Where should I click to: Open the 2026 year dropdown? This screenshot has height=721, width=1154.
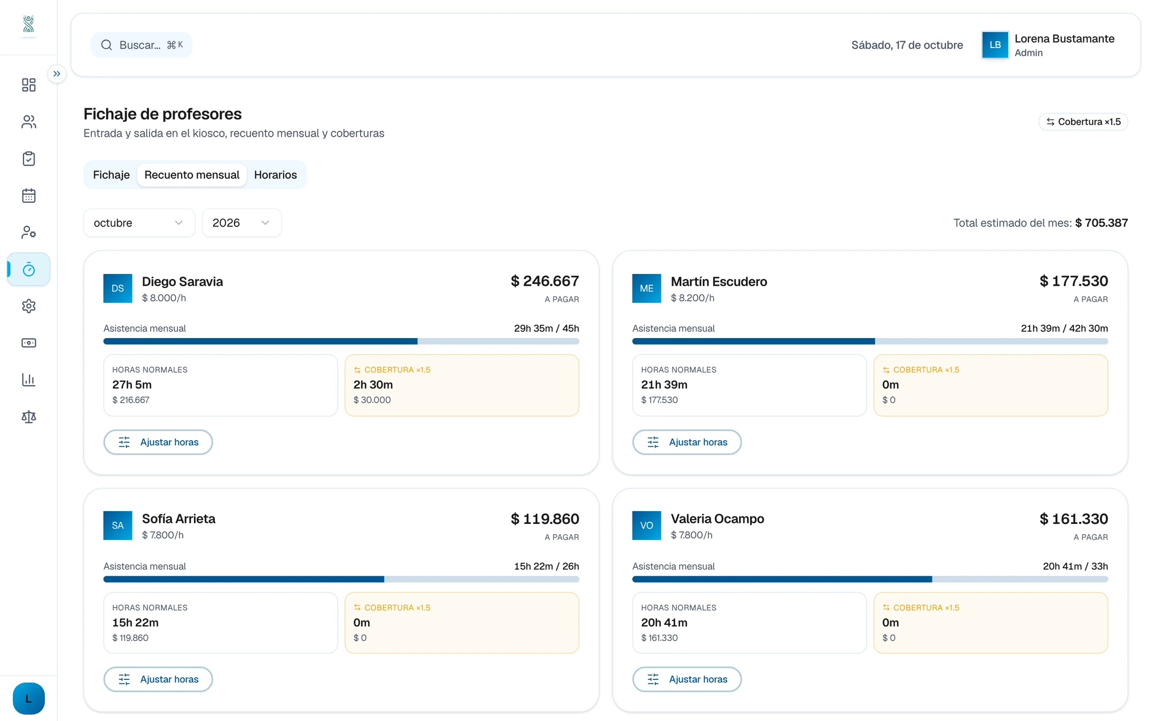click(241, 223)
